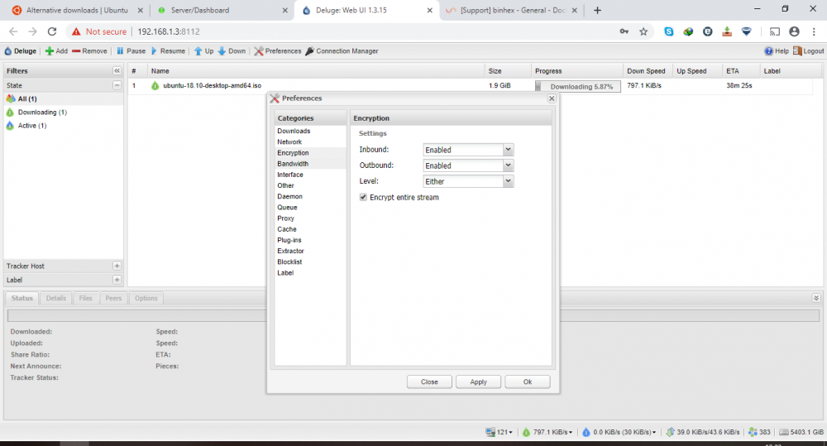Bookmark this page with the star icon
Viewport: 827px width, 446px height.
pyautogui.click(x=643, y=31)
